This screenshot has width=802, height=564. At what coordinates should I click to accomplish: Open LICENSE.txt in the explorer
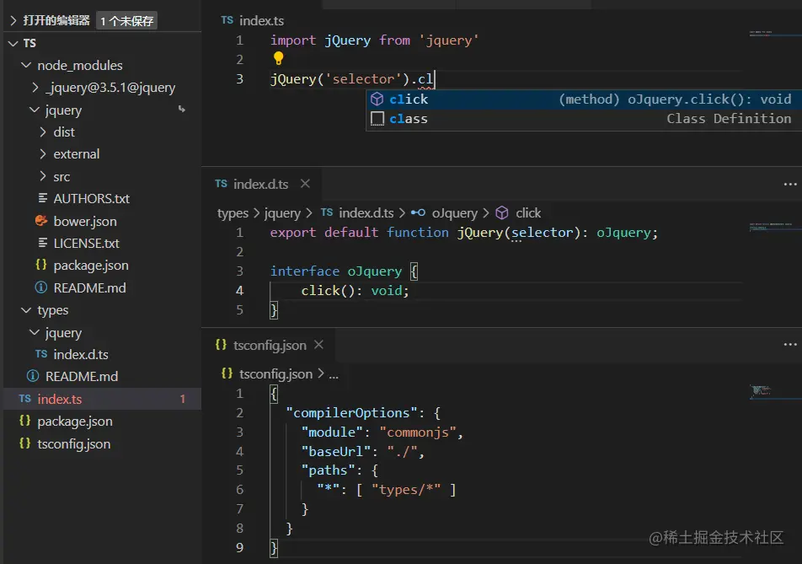(x=87, y=243)
